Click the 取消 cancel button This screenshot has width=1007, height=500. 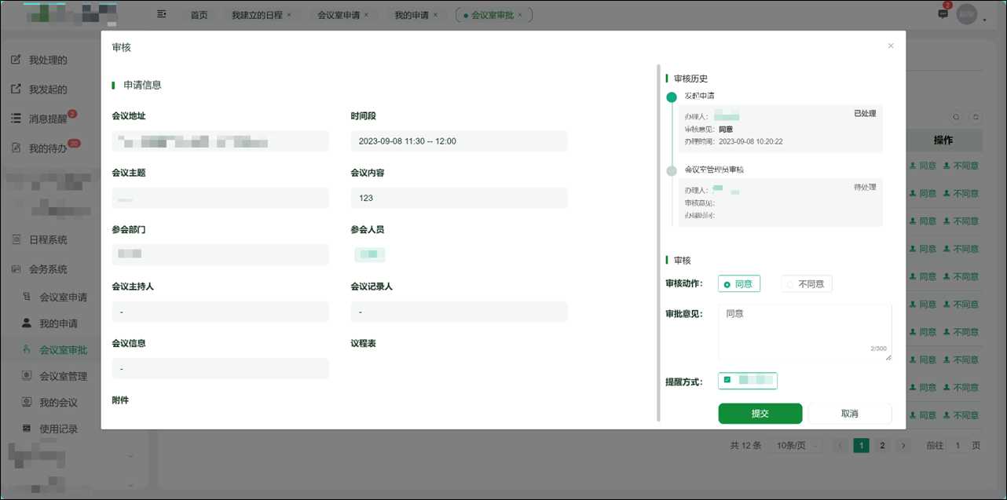[x=849, y=413]
